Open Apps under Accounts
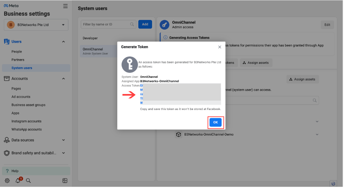 pos(15,113)
